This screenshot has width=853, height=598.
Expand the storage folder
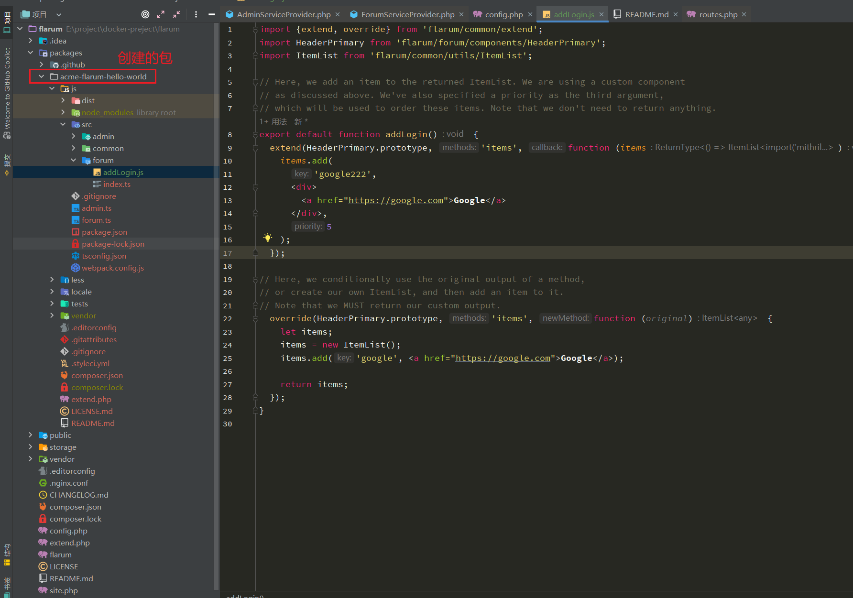[x=31, y=447]
